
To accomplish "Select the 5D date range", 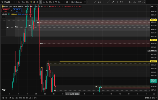I will point(6,98).
